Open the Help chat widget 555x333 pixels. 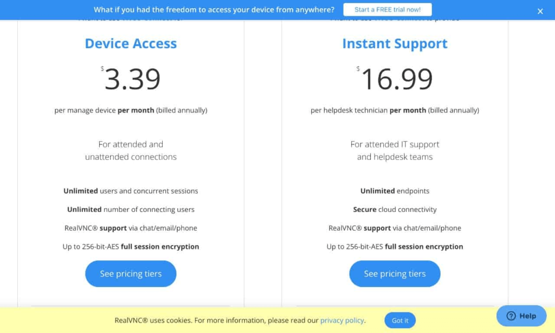click(x=521, y=316)
